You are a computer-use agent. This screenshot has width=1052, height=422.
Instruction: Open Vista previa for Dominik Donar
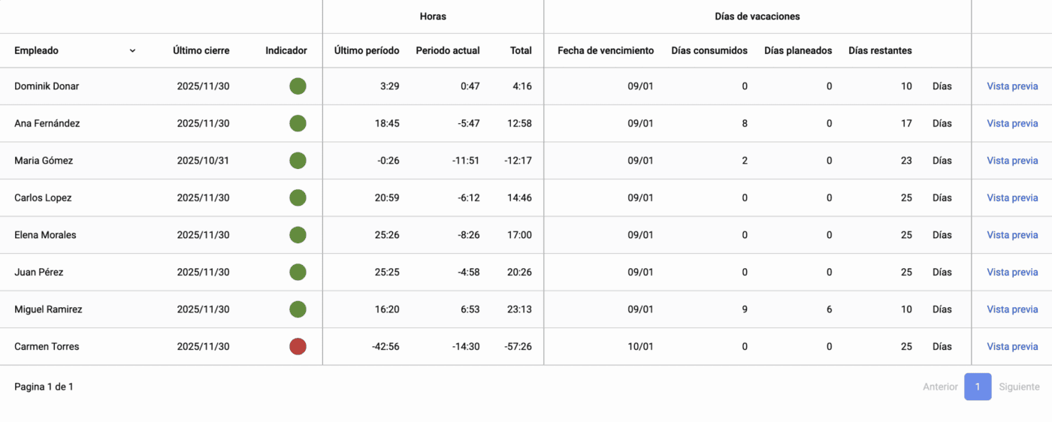point(1012,86)
